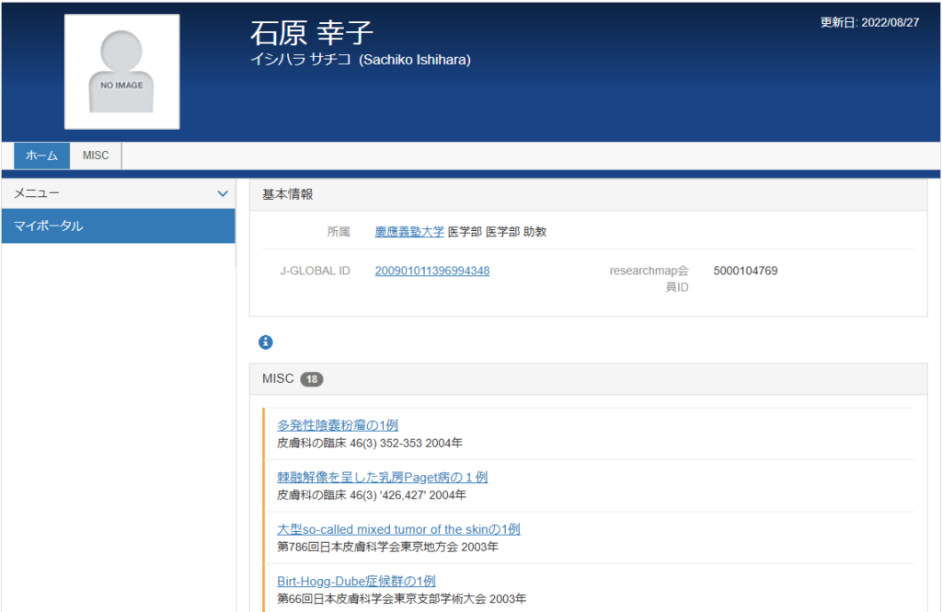
Task: Open the 乳房Paget病の1例 article link
Action: tap(382, 478)
